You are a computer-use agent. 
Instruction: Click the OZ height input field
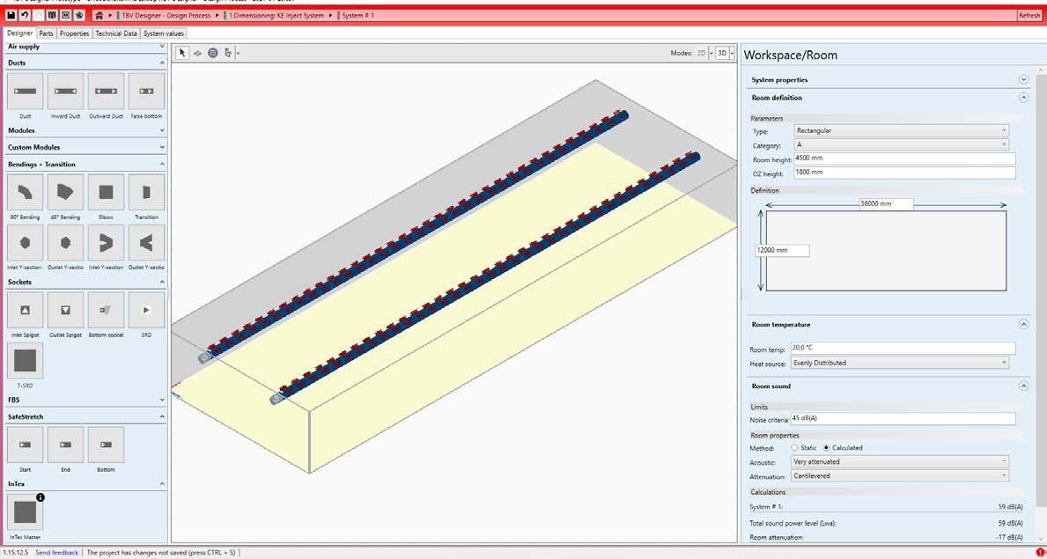click(904, 173)
